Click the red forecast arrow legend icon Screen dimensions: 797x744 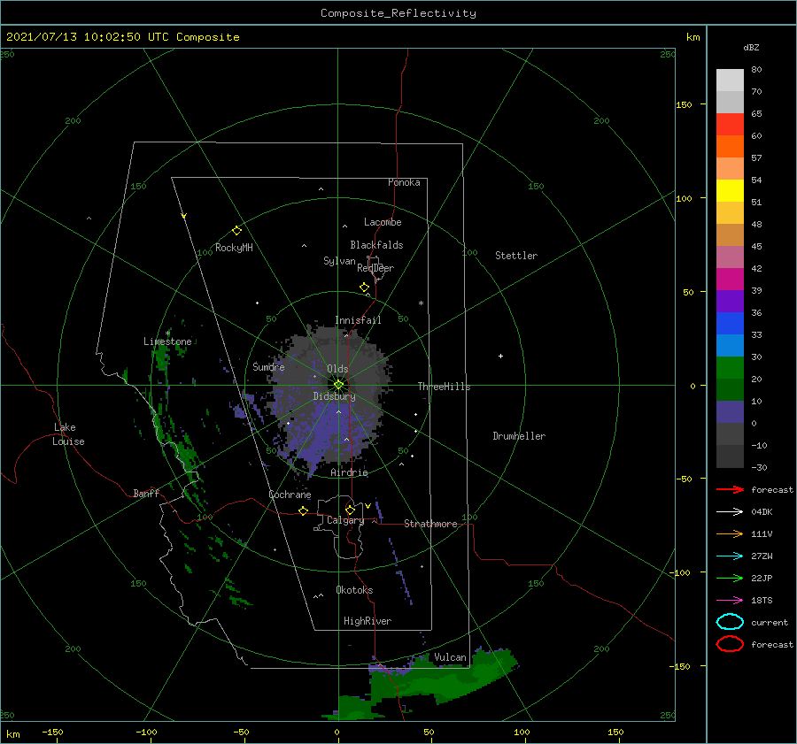click(x=730, y=489)
